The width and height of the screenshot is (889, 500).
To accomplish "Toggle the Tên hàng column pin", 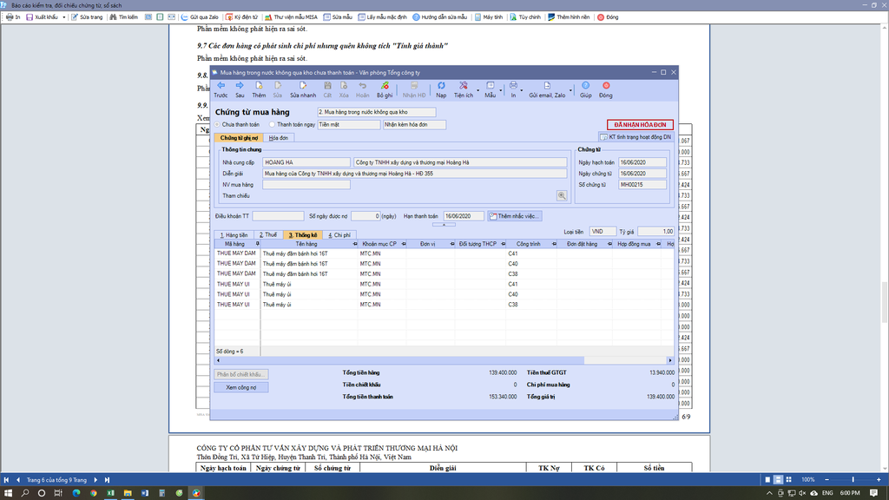I will click(x=355, y=244).
